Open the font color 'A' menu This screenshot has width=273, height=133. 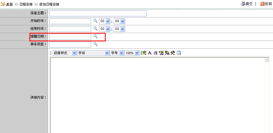150,53
